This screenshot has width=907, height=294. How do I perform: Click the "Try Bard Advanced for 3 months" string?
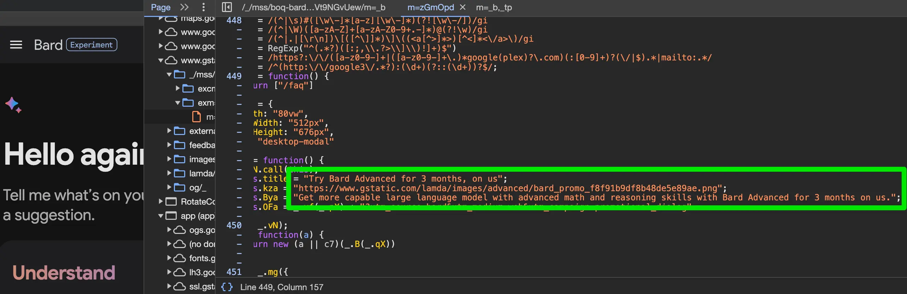(x=403, y=179)
